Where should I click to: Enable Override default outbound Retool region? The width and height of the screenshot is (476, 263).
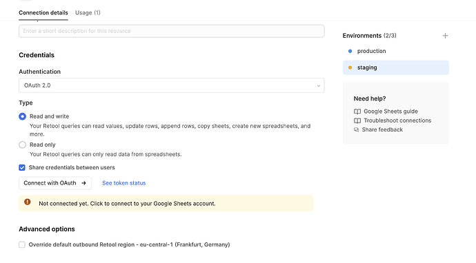pyautogui.click(x=22, y=244)
